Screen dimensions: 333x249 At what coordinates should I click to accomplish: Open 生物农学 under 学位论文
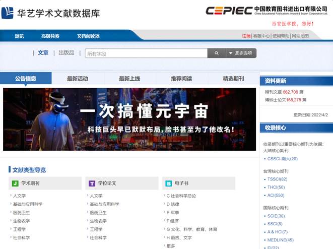pos(98,221)
